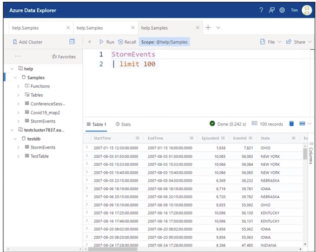Click the Scope @help/Samples label

coord(164,42)
